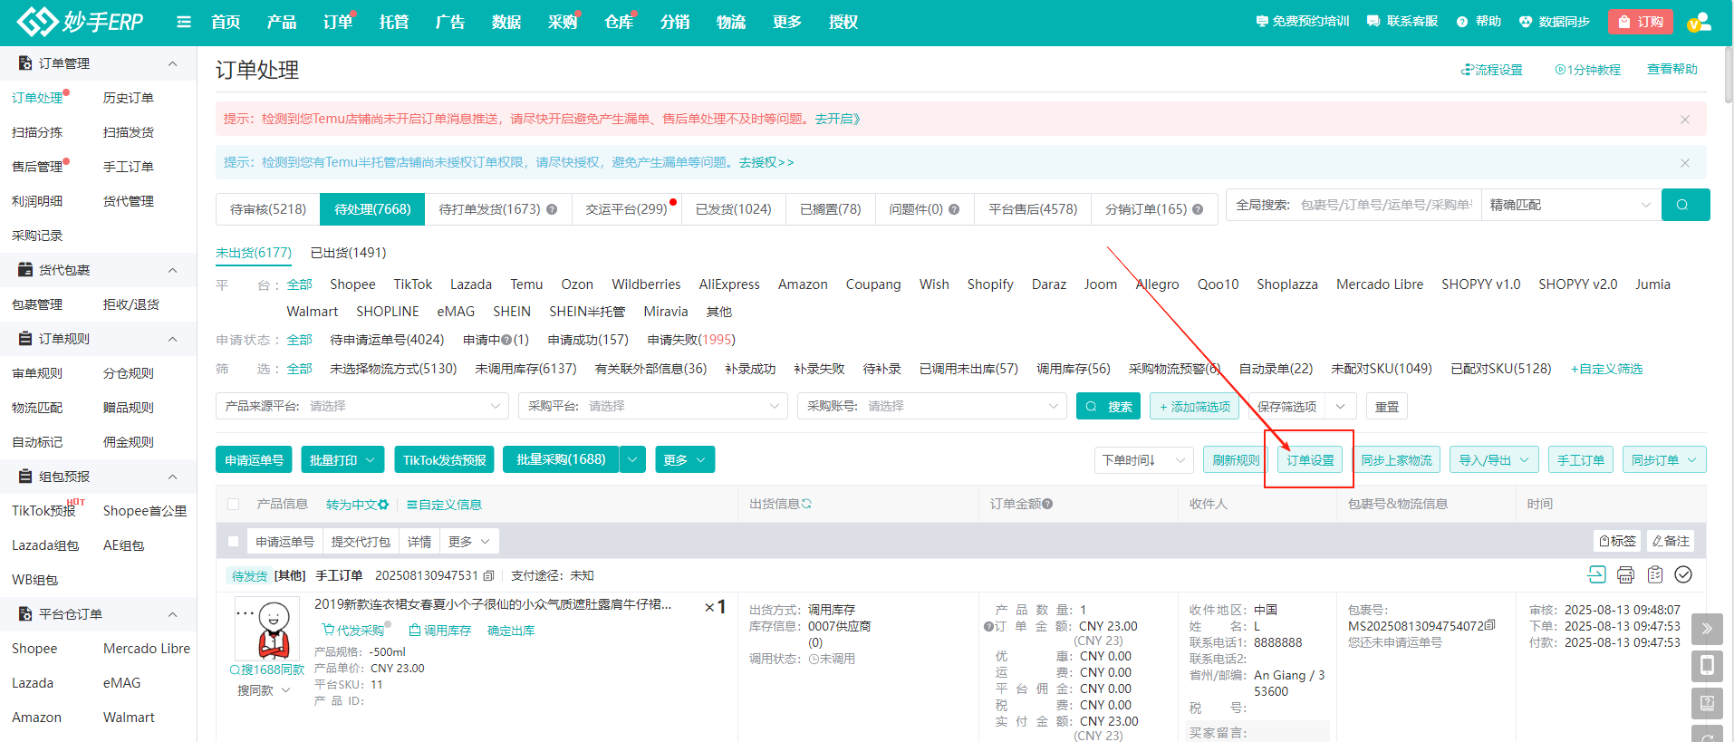Click the 妙手ERP logo
The width and height of the screenshot is (1734, 742).
[x=80, y=22]
